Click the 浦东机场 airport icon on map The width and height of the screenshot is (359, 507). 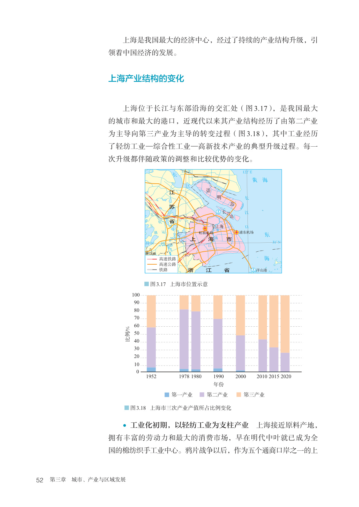tap(236, 232)
